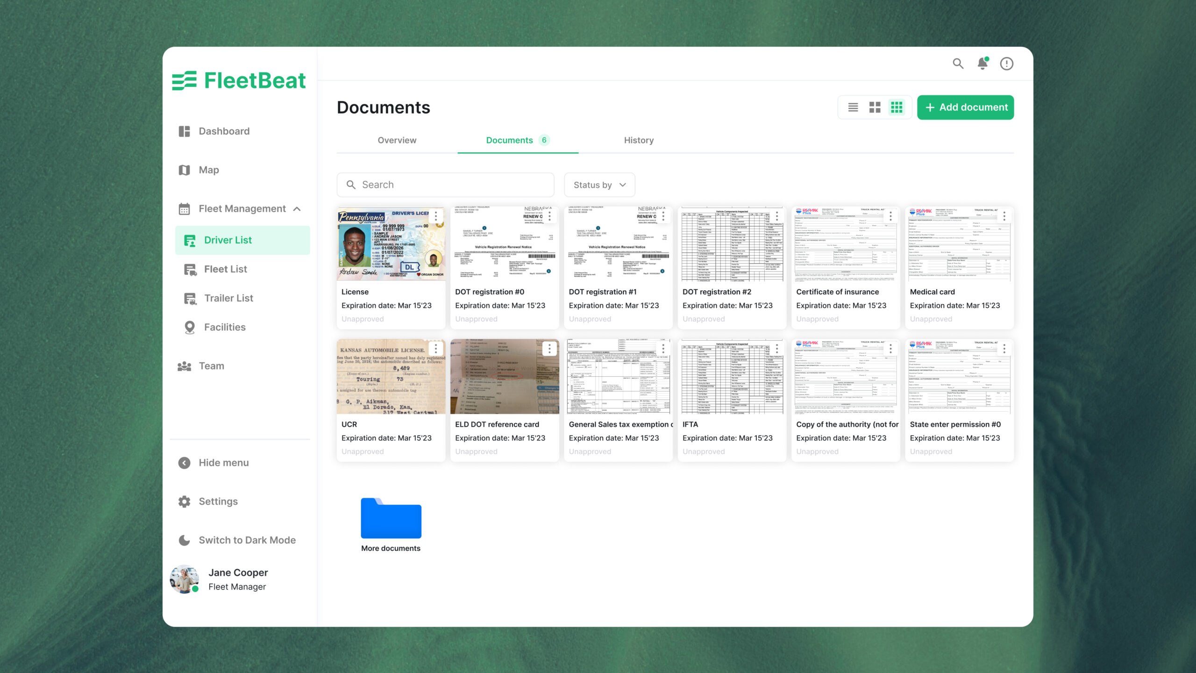Open Settings in sidebar
The width and height of the screenshot is (1196, 673).
[x=207, y=501]
